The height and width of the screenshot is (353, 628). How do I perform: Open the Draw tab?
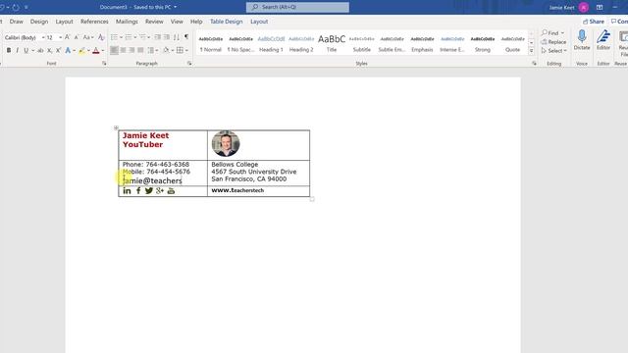(x=17, y=22)
